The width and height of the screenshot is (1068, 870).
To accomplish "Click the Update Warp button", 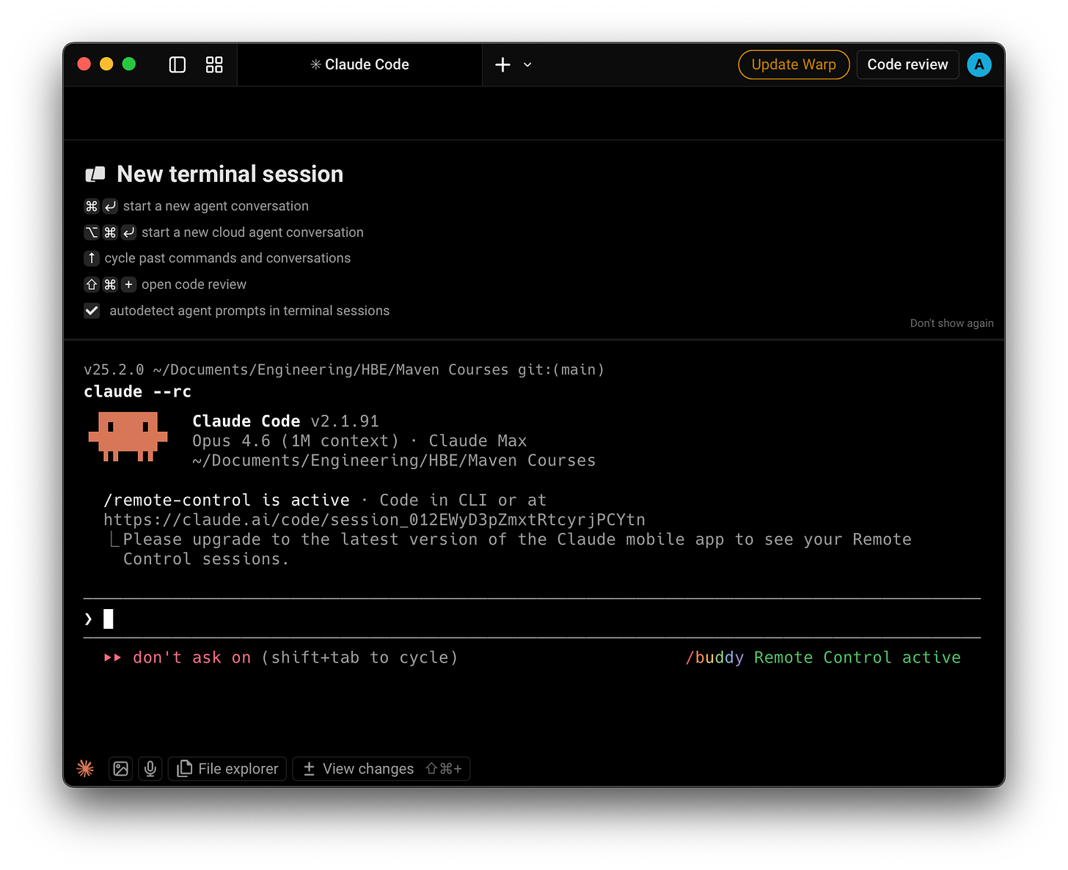I will (x=794, y=64).
